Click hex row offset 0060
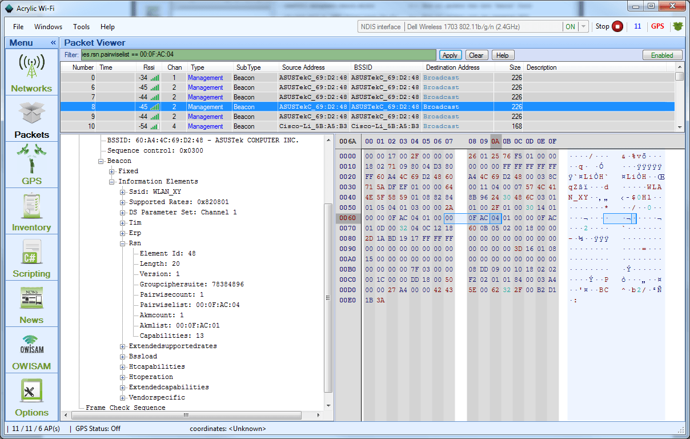Image resolution: width=690 pixels, height=439 pixels. pos(347,218)
